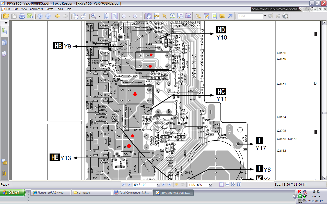
Task: Select the Typewriter text tool
Action: [214, 16]
